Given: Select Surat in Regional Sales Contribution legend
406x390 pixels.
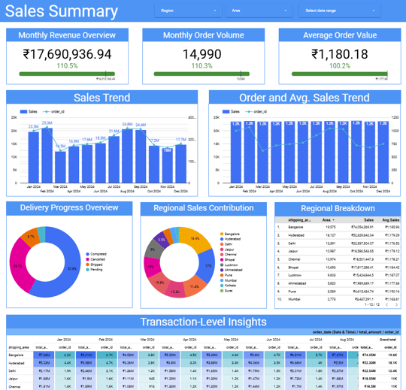Looking at the screenshot, I should [x=226, y=291].
